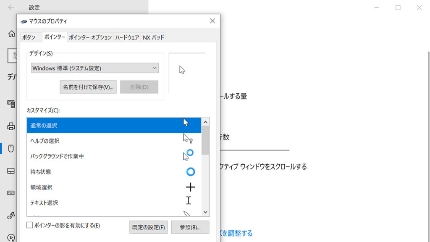Select the keyboard Typing sidebar icon

click(11, 193)
